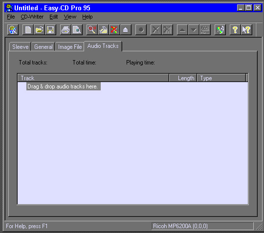The width and height of the screenshot is (264, 233).
Task: Switch to the Sleeve tab
Action: tap(20, 47)
